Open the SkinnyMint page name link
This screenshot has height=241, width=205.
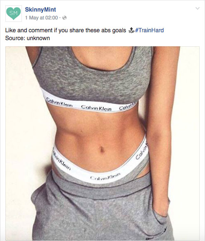(x=41, y=10)
